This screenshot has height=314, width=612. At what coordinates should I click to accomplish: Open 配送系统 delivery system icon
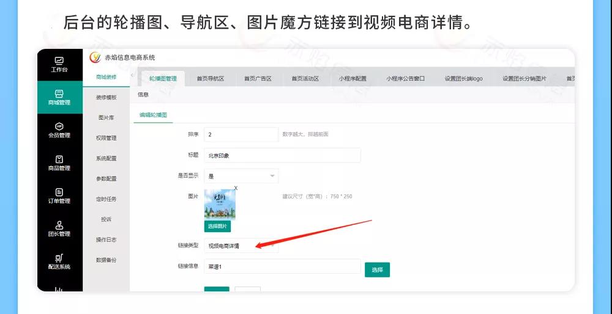tap(59, 259)
